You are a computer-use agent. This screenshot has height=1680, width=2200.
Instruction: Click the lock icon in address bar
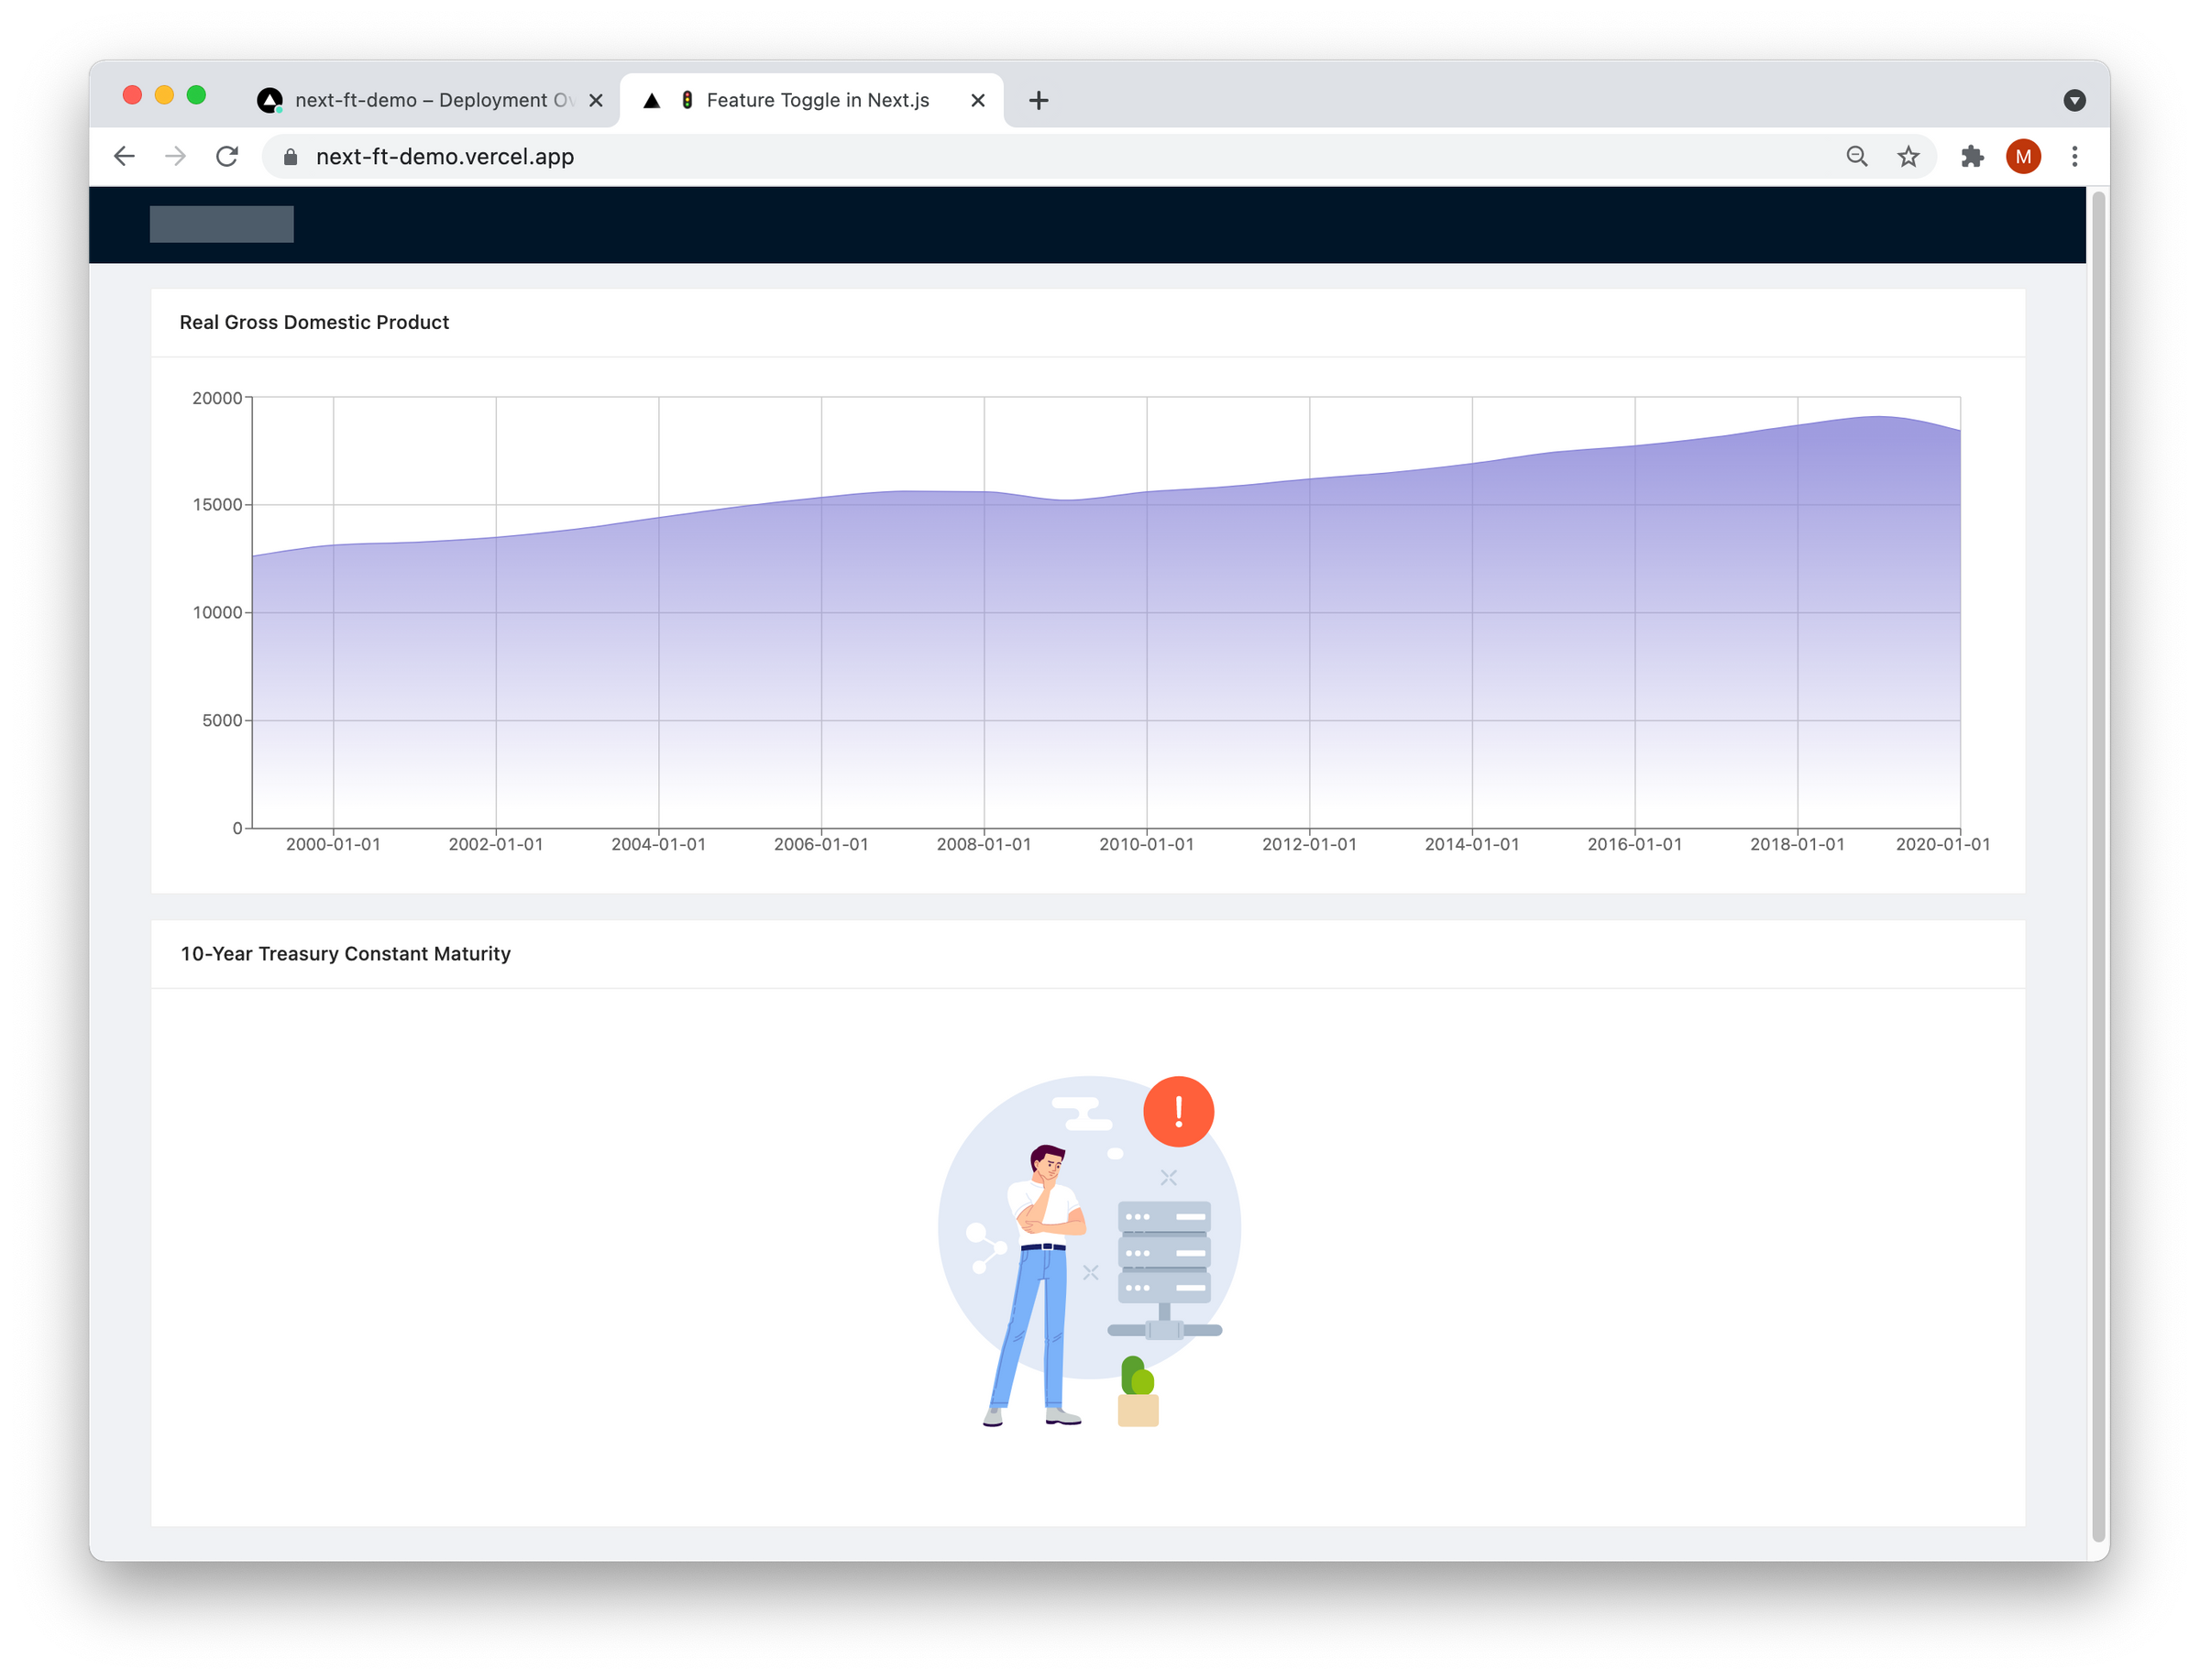pyautogui.click(x=291, y=157)
